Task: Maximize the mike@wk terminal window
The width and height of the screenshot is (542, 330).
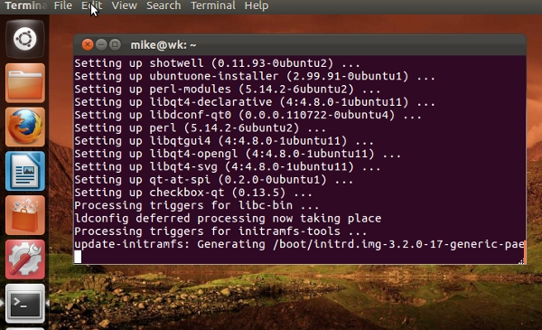Action: coord(115,44)
